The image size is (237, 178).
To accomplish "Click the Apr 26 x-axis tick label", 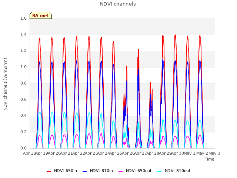I will tap(128, 153).
